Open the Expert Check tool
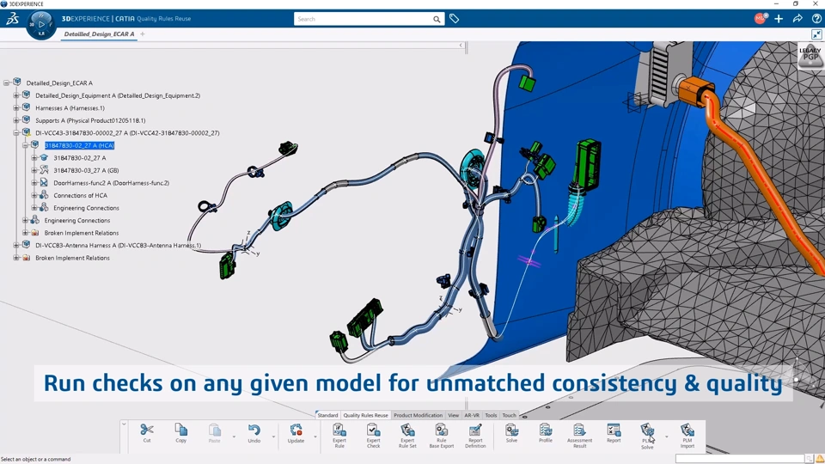The image size is (825, 464). (374, 436)
